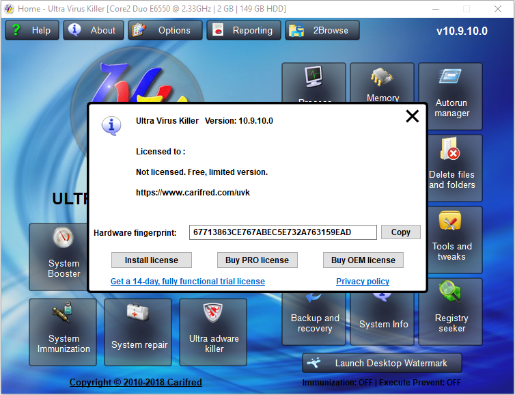Open the System Booster tile
The image size is (515, 395).
tap(59, 257)
